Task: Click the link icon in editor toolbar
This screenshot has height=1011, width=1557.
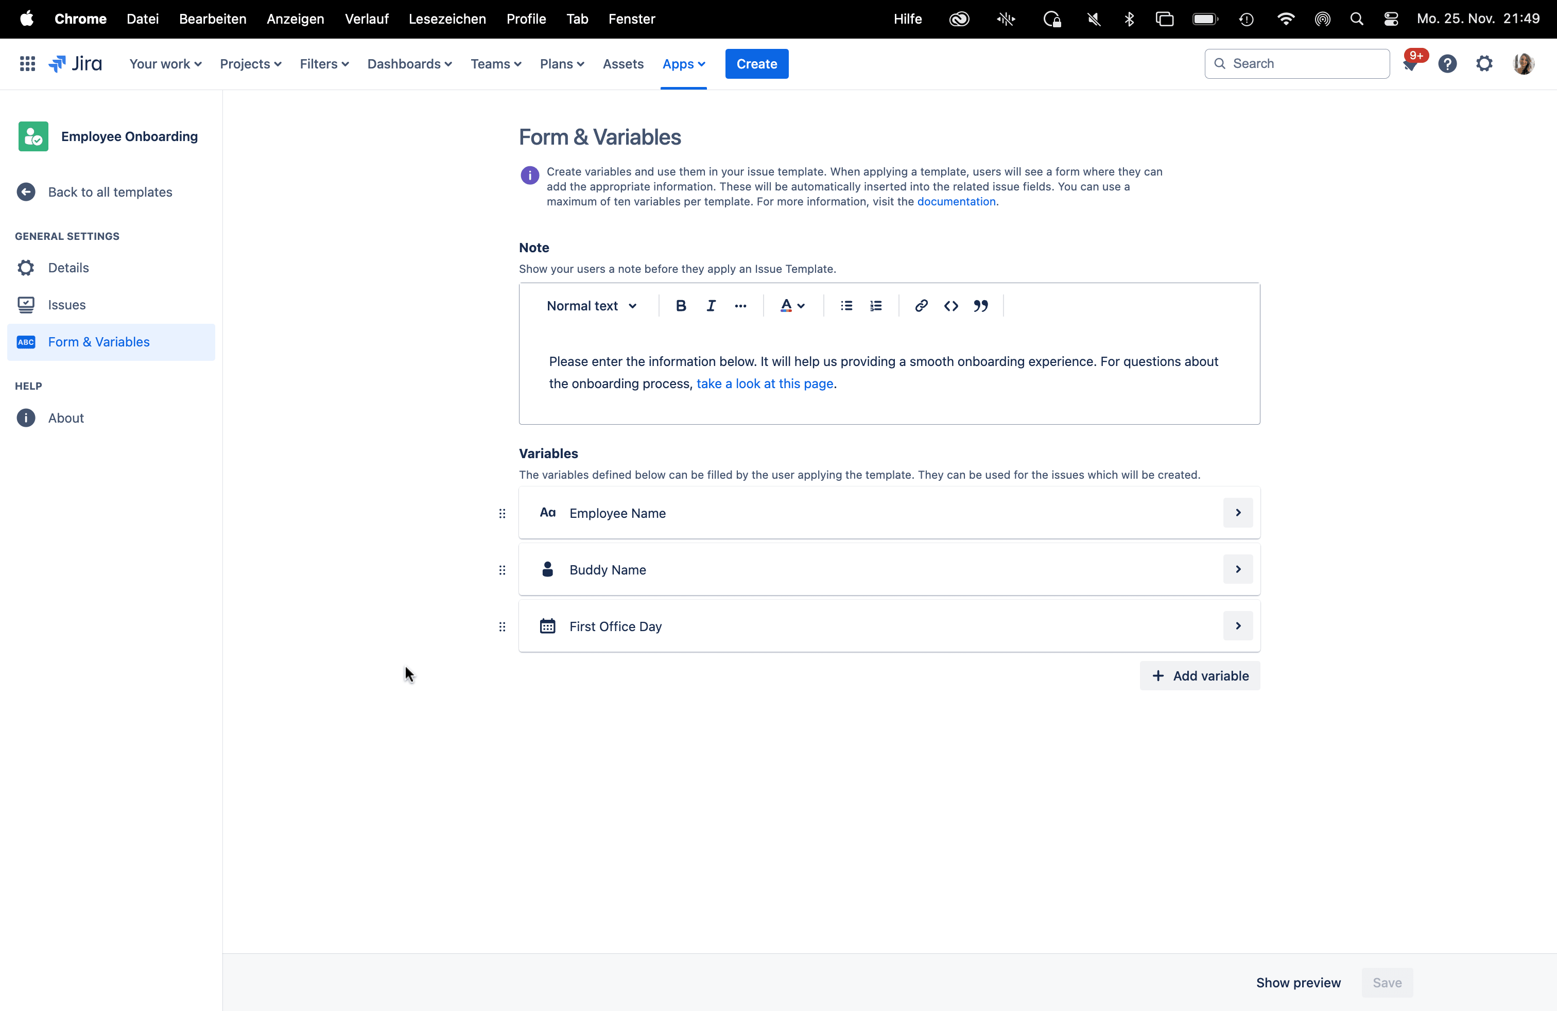Action: [921, 305]
